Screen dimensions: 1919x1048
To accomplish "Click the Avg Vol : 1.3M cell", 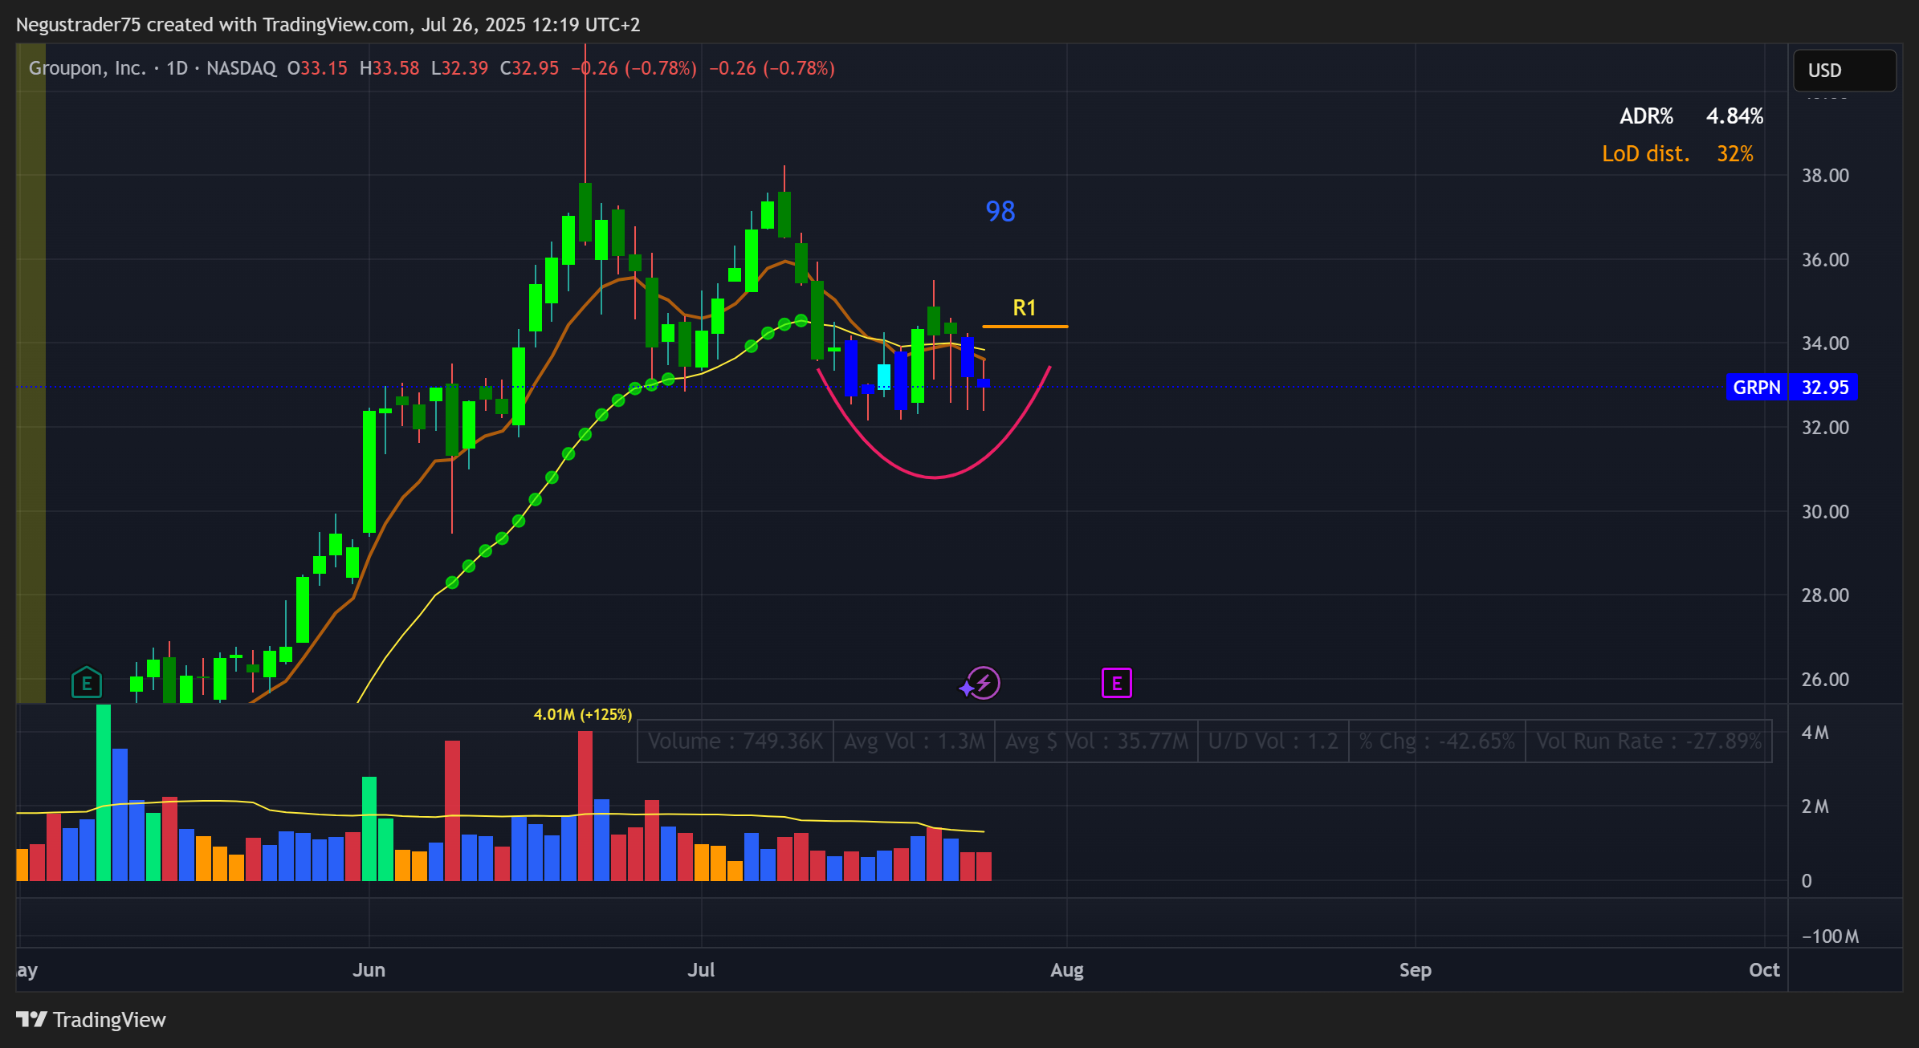I will point(914,741).
